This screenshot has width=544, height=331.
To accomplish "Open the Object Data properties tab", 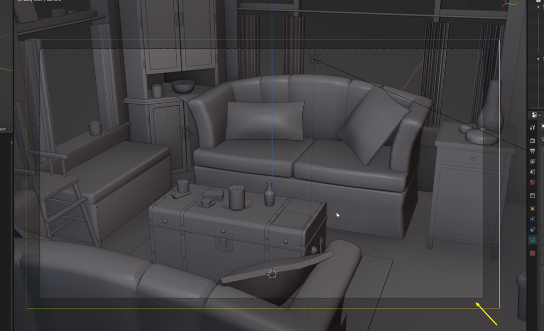I will point(532,240).
